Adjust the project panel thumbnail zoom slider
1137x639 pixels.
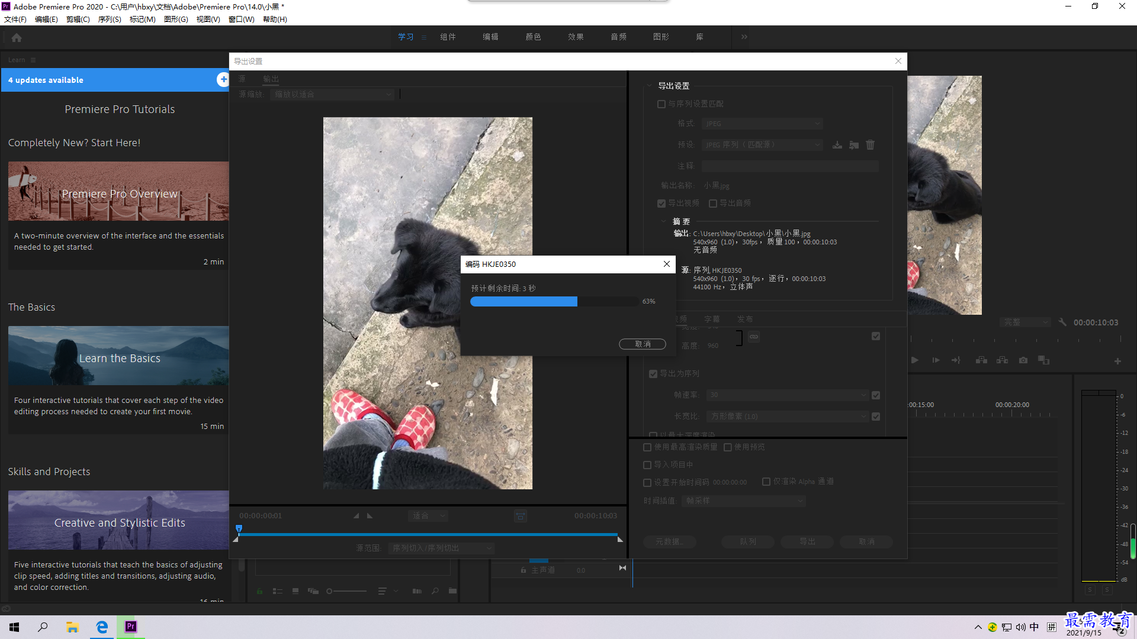click(346, 591)
